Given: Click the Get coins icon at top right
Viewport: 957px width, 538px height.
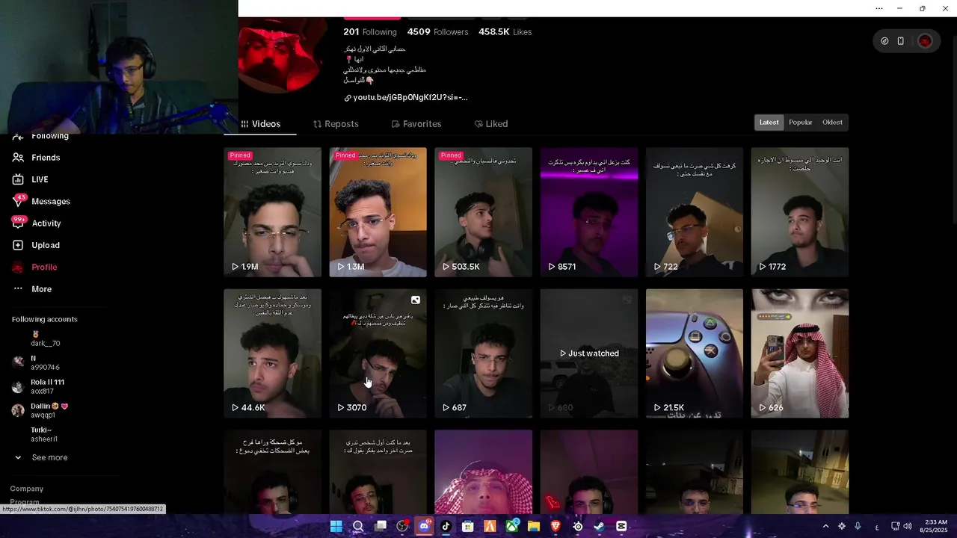Looking at the screenshot, I should click(x=884, y=41).
